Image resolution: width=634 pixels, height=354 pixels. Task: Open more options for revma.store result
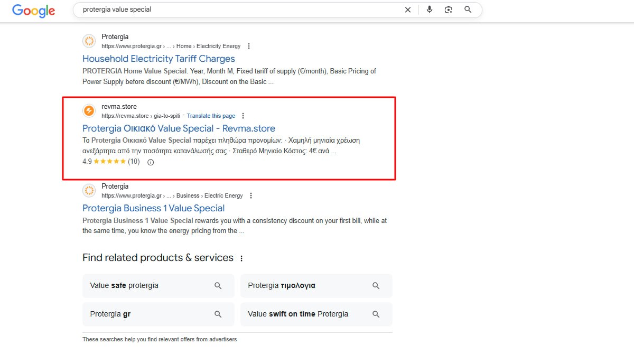point(243,116)
